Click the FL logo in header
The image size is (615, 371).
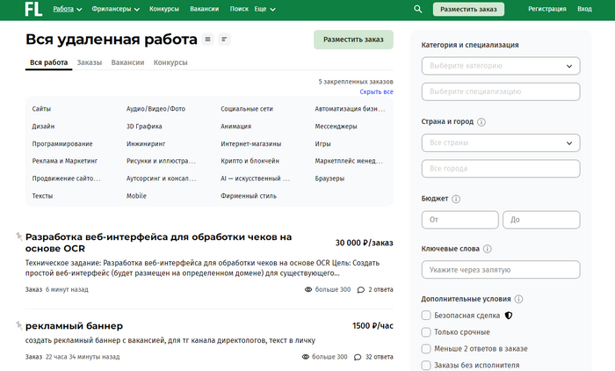[x=33, y=10]
